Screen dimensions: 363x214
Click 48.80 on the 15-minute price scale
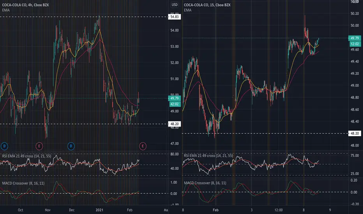tap(355, 98)
